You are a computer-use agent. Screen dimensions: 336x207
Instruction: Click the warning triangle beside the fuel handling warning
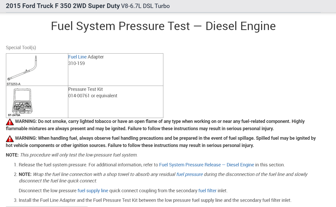point(10,139)
